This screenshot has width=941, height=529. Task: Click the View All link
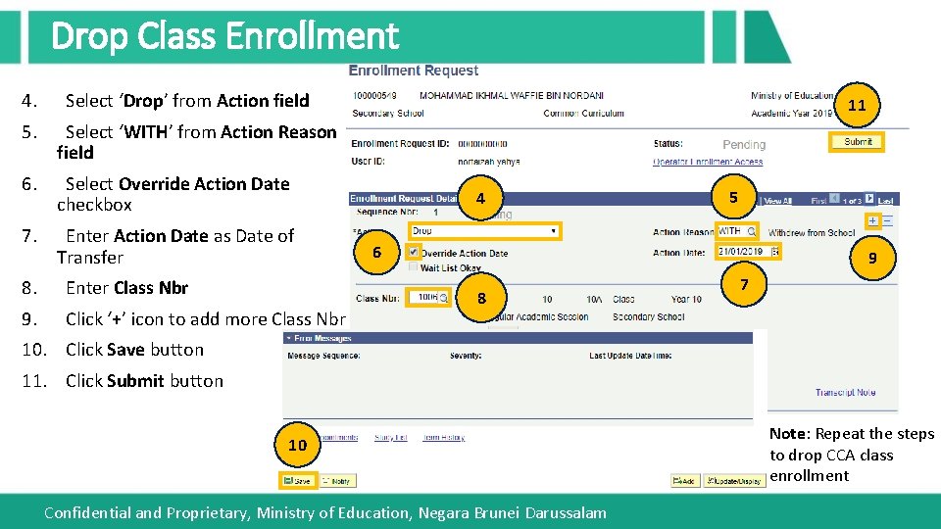[777, 201]
